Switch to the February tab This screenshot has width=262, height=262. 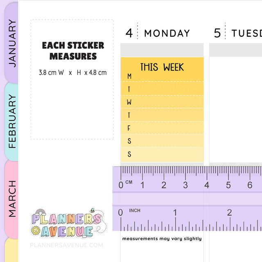12,121
